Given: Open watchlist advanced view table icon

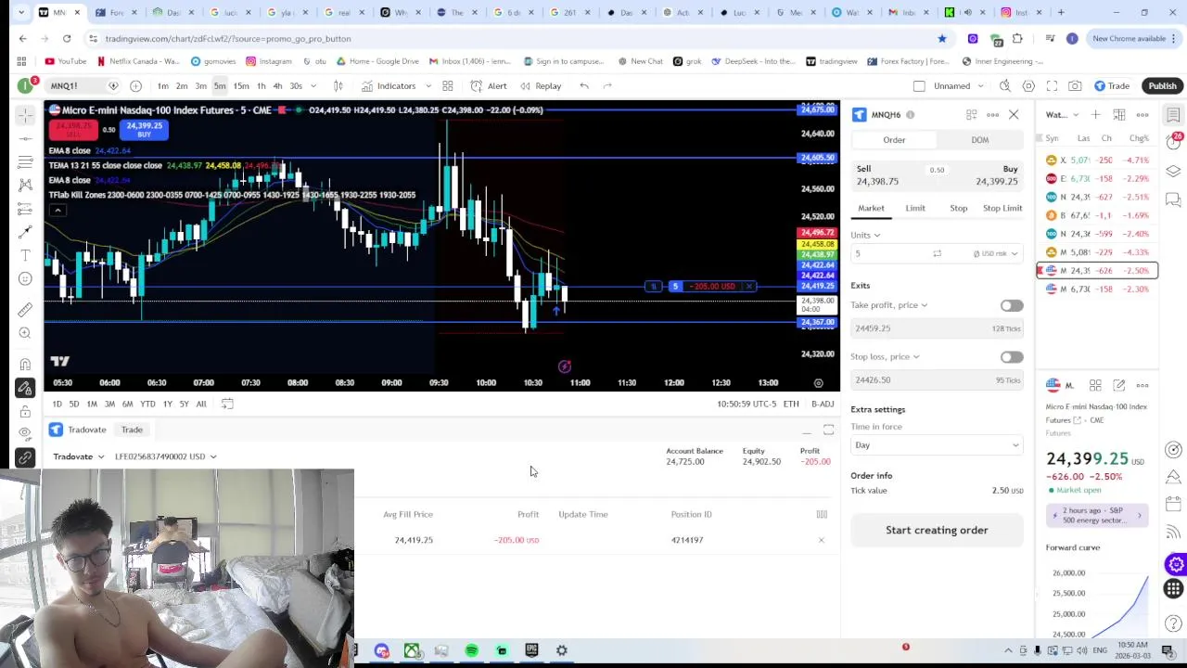Looking at the screenshot, I should (x=1119, y=115).
